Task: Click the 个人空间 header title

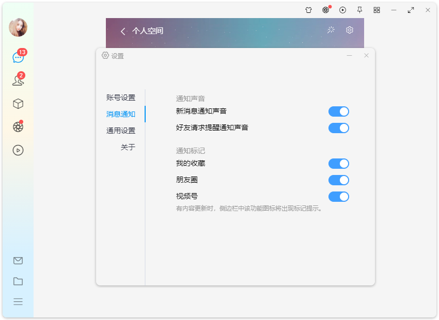Action: [x=148, y=31]
